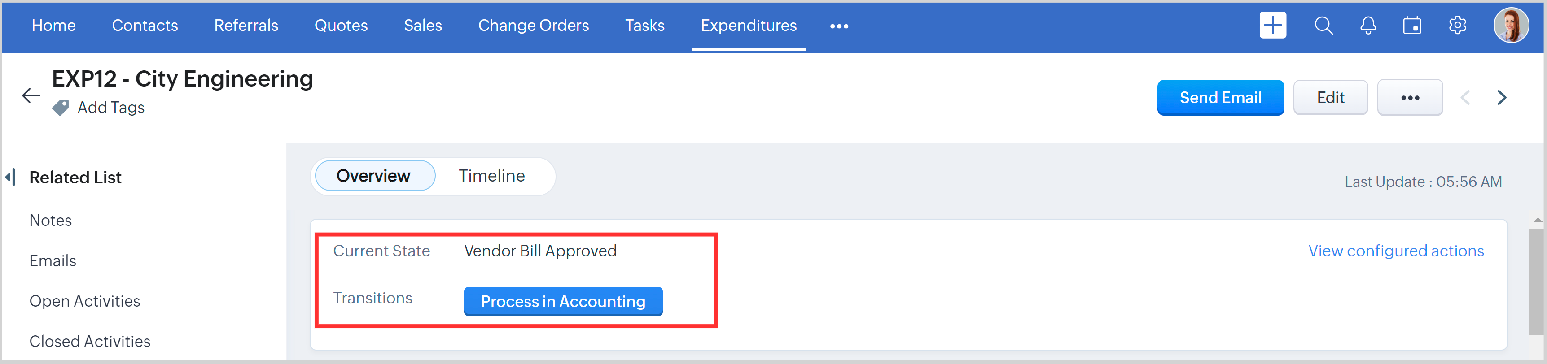Open the Change Orders module
This screenshot has width=1547, height=364.
(533, 26)
